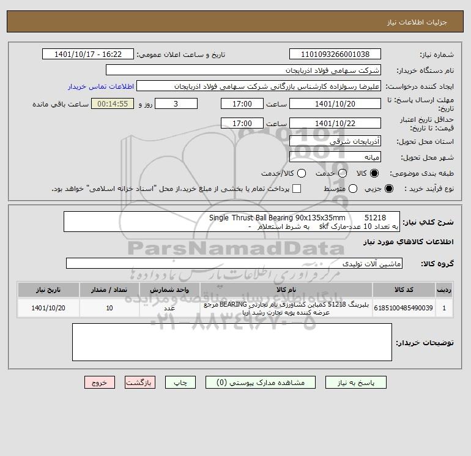Click the بازگشت back button
The image size is (471, 456).
click(x=140, y=383)
